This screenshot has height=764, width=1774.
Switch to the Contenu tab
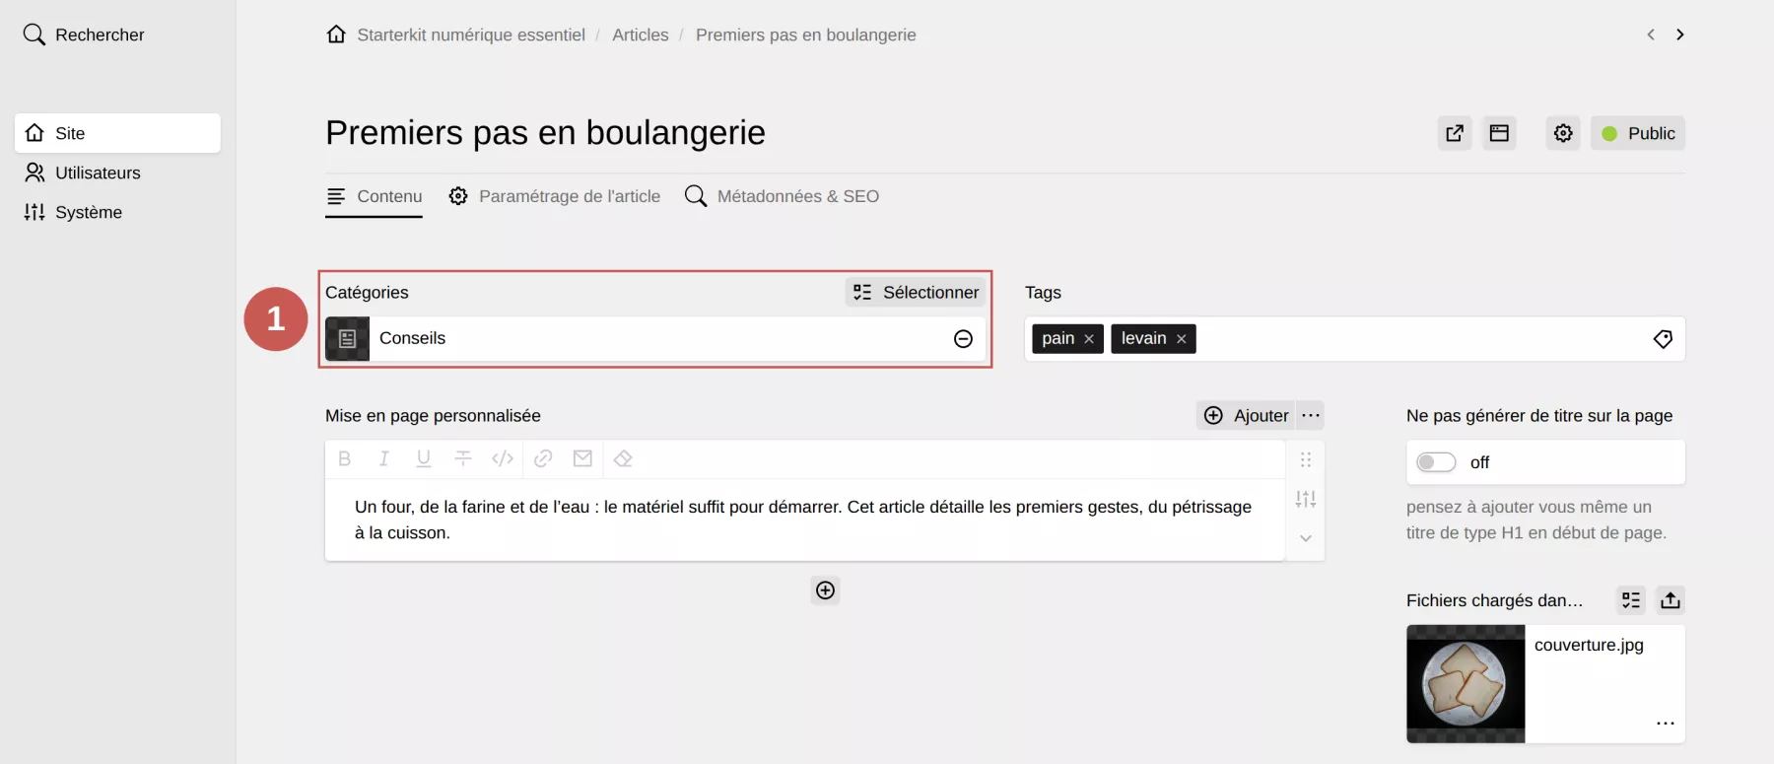tap(375, 196)
